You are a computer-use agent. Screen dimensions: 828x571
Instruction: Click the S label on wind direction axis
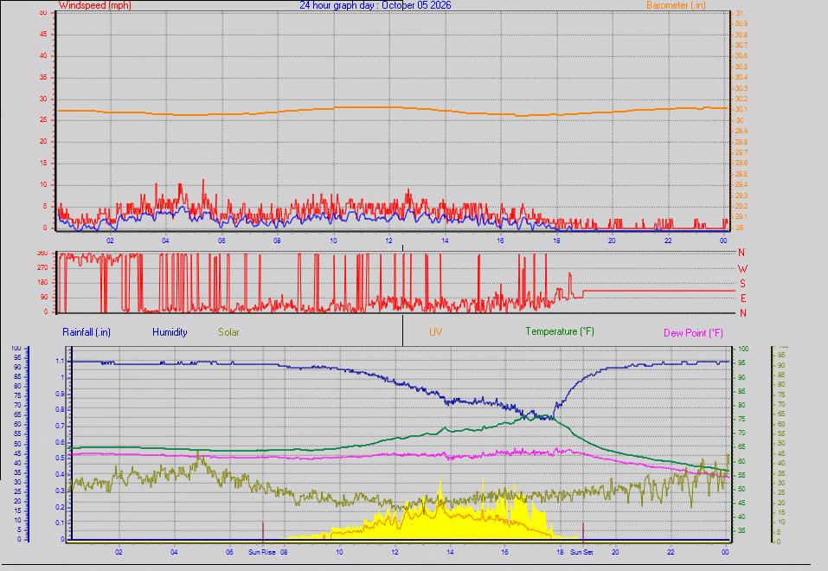(742, 284)
